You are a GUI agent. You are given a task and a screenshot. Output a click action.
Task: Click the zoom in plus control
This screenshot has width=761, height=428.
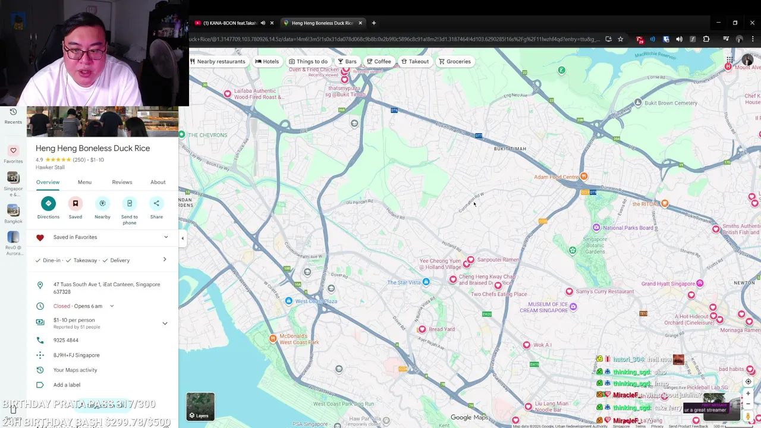[748, 394]
